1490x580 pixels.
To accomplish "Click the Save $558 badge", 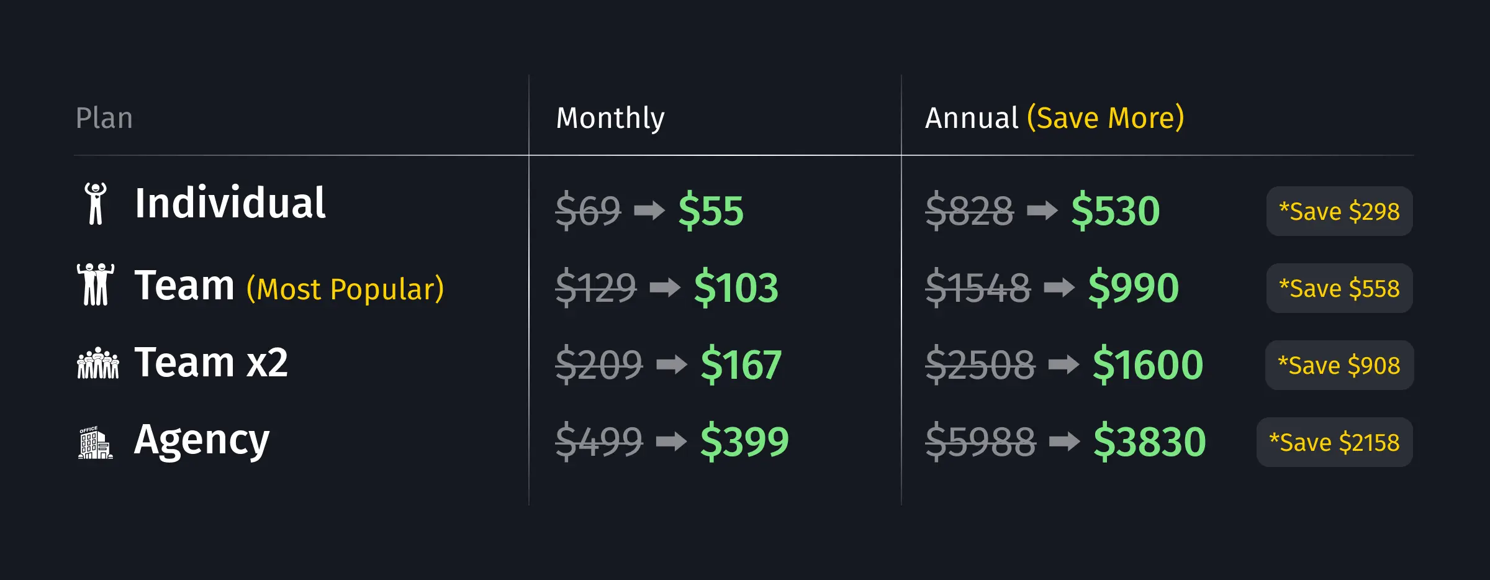I will pos(1339,289).
